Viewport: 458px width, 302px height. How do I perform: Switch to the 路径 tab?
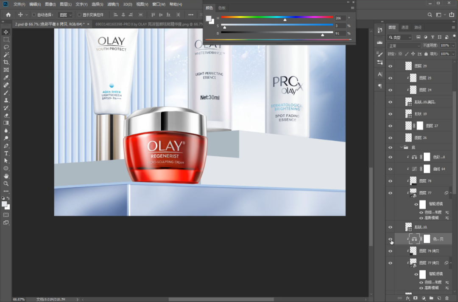418,28
